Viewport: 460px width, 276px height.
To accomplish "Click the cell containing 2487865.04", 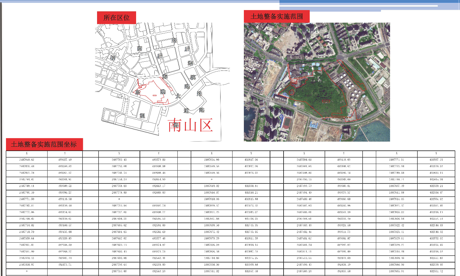I will click(396, 271).
